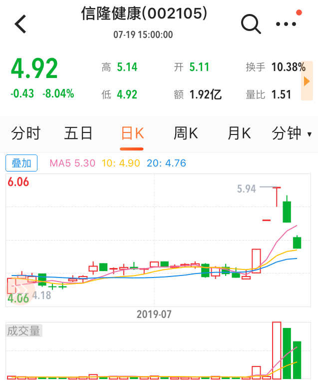Switch to the 五日 tab
Screen dimensions: 318x381
[x=78, y=133]
